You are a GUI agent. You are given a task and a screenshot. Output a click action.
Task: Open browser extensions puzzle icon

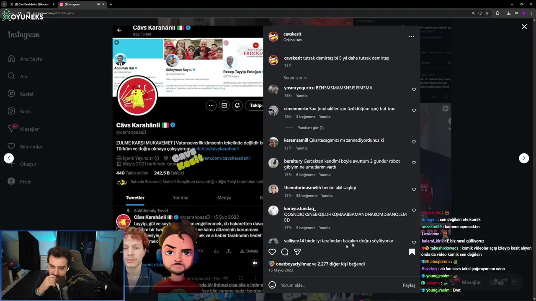[x=497, y=13]
